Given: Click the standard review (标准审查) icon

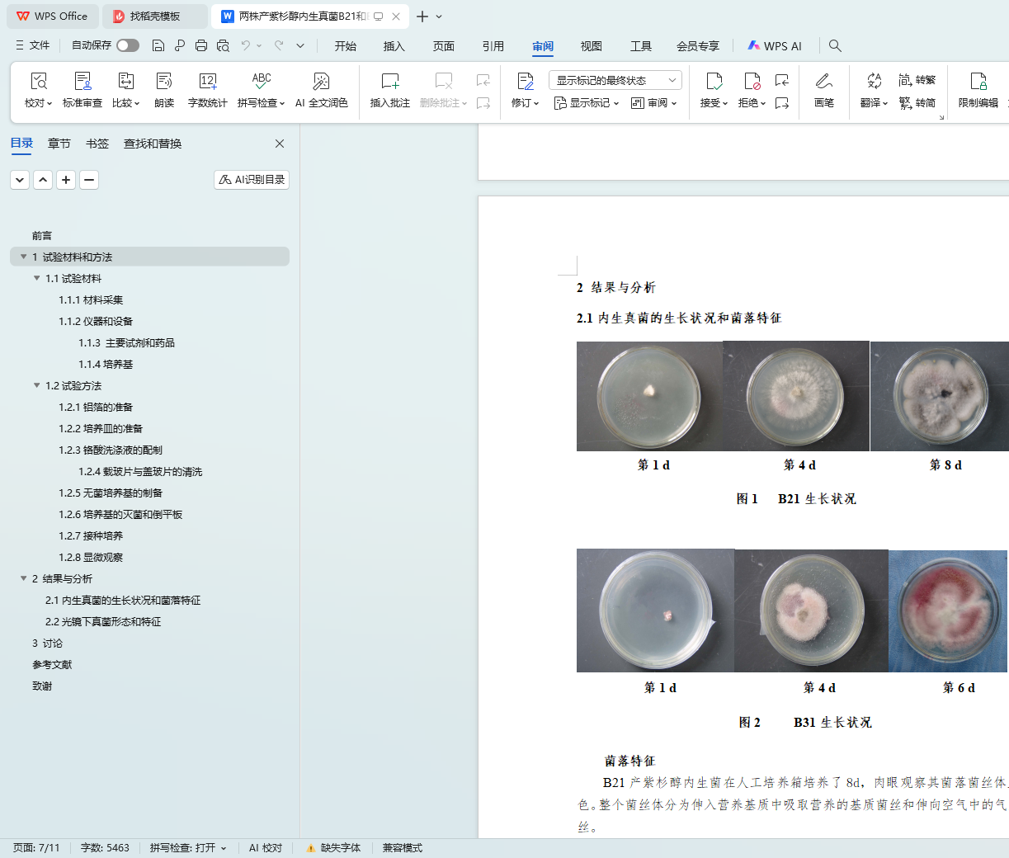Looking at the screenshot, I should tap(83, 82).
